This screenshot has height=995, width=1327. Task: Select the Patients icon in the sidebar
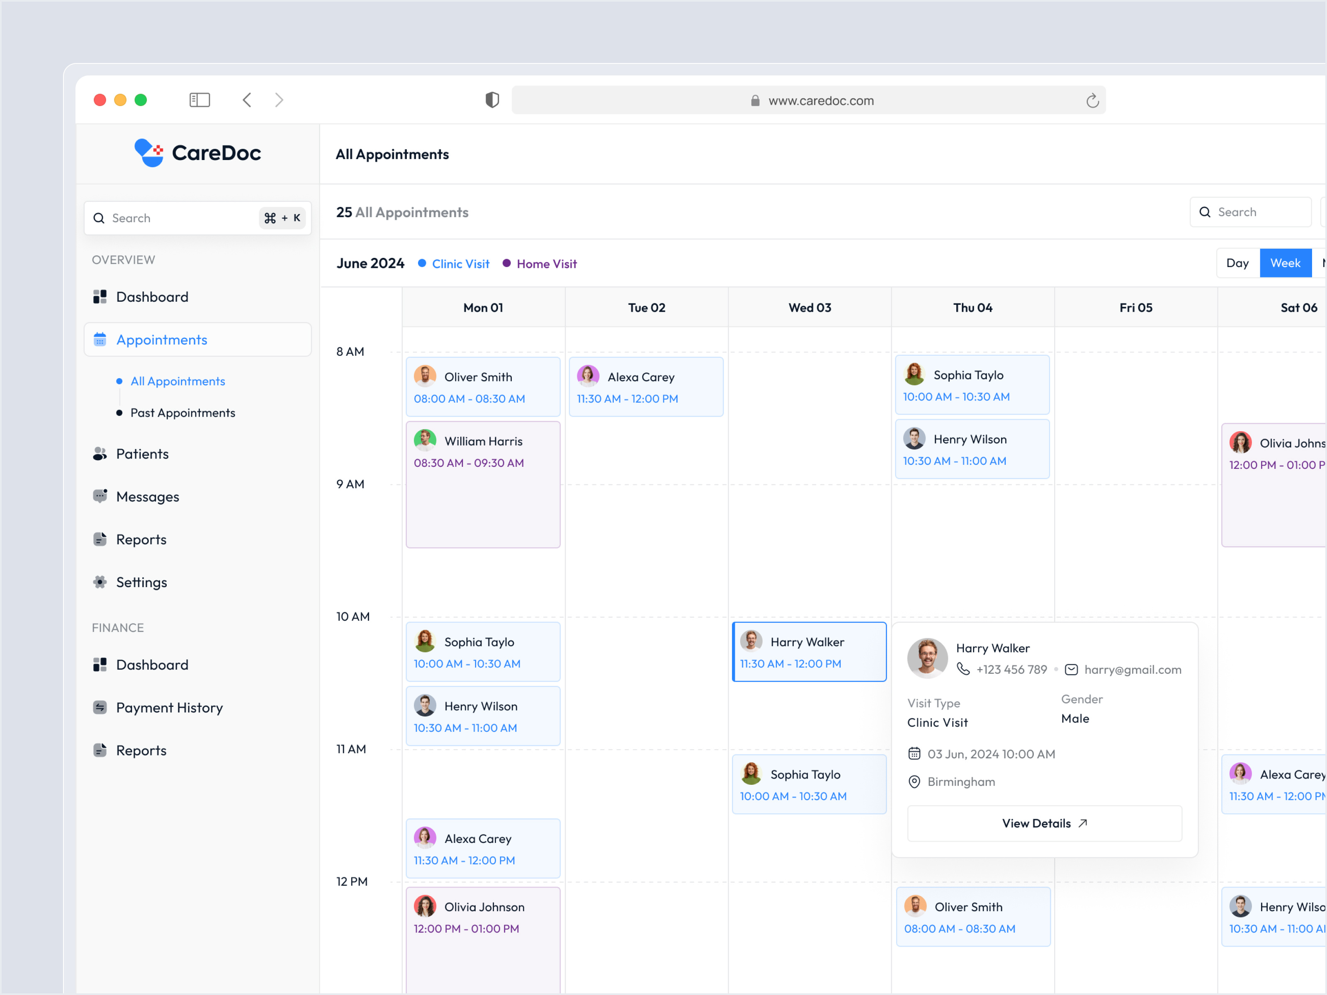pyautogui.click(x=100, y=454)
